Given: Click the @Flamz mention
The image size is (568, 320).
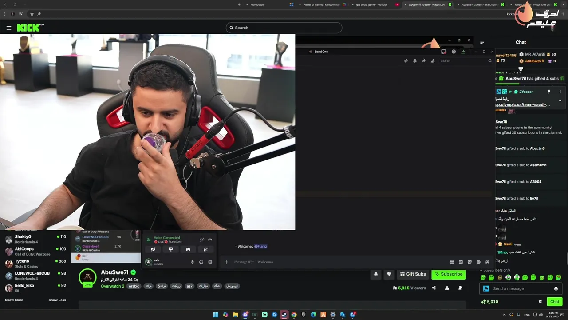Looking at the screenshot, I should tap(260, 246).
